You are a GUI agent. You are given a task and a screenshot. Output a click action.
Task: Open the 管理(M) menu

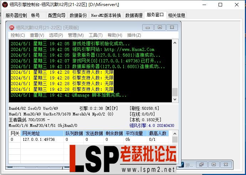pos(76,35)
